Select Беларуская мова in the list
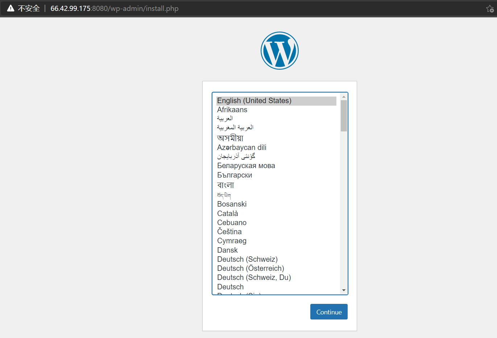This screenshot has width=497, height=338. click(x=246, y=166)
